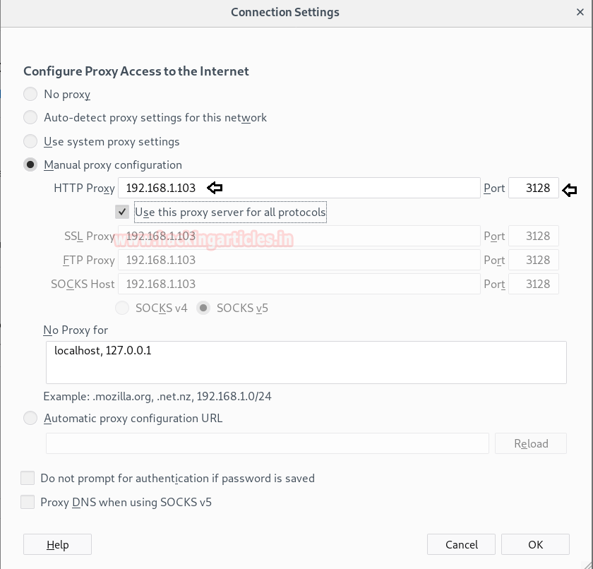
Task: Click the FTP Proxy address field
Action: pos(299,260)
